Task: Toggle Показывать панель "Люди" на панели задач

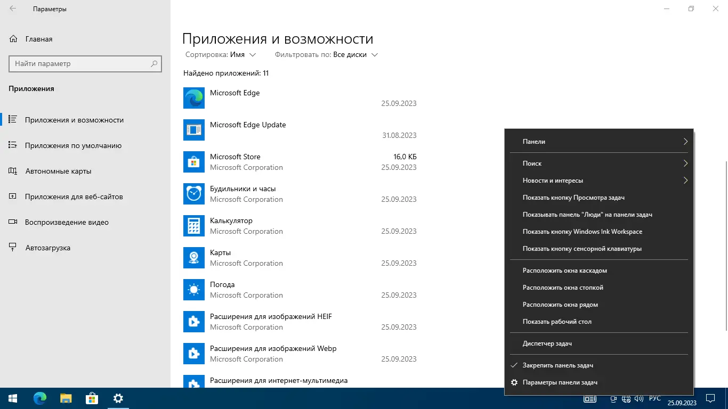Action: point(587,214)
